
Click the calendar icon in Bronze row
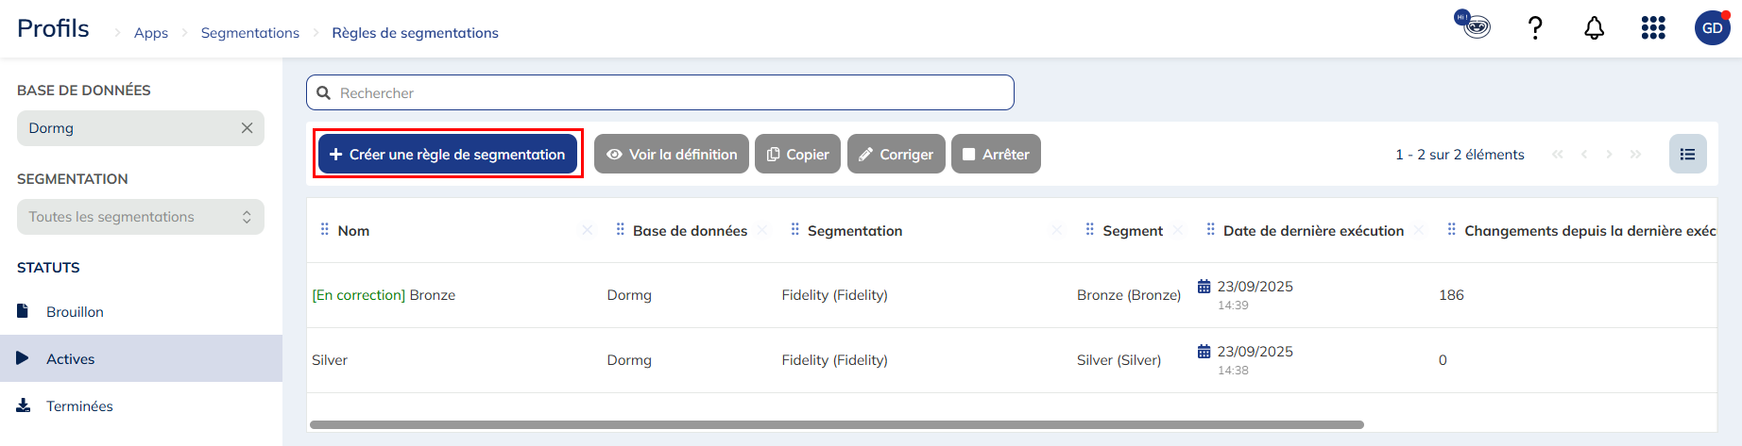pos(1204,287)
